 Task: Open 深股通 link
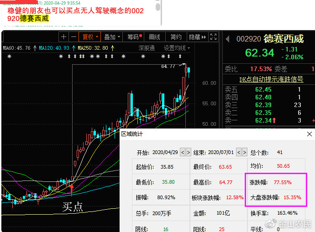[147, 48]
